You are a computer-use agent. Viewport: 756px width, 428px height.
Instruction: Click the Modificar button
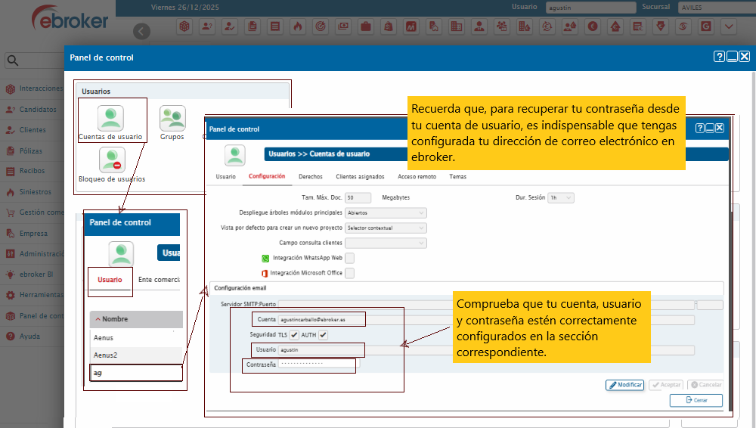pyautogui.click(x=624, y=385)
